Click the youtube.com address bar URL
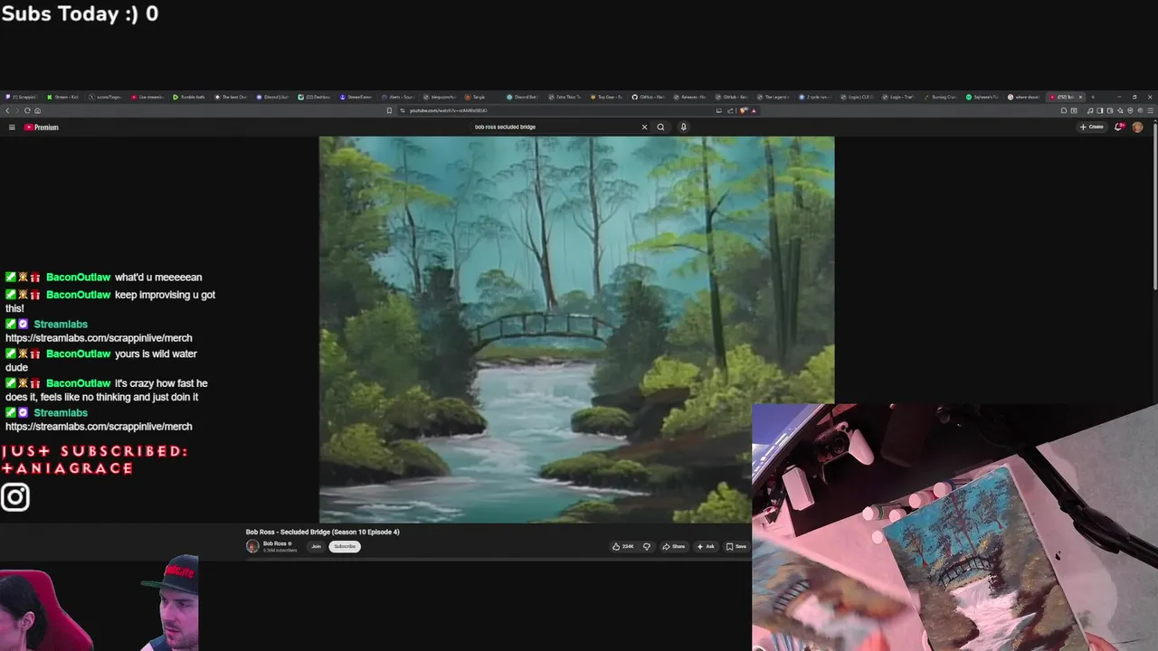The width and height of the screenshot is (1158, 651). [x=449, y=110]
